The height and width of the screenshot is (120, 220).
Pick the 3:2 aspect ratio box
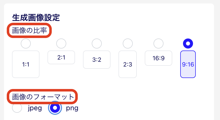tap(97, 60)
